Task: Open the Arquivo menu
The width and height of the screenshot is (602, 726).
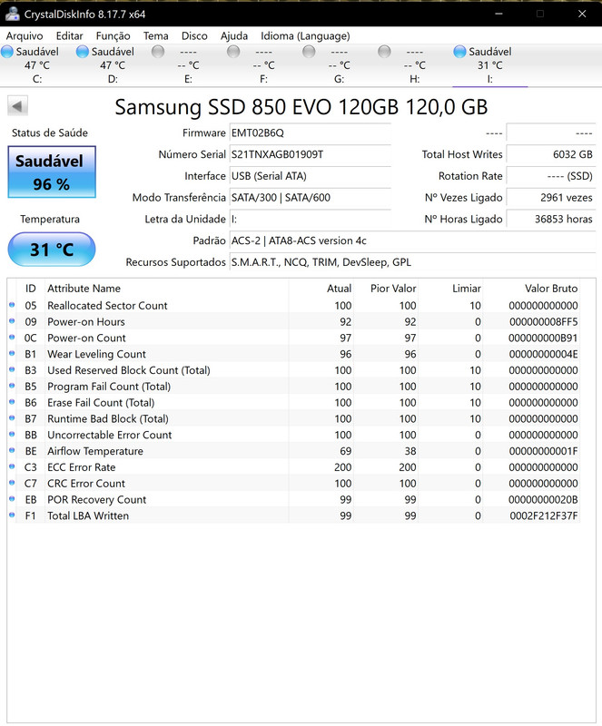Action: point(25,35)
